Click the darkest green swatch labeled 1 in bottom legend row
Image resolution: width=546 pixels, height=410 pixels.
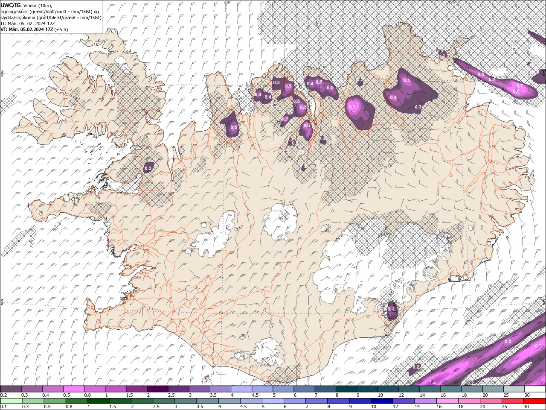tap(98, 401)
